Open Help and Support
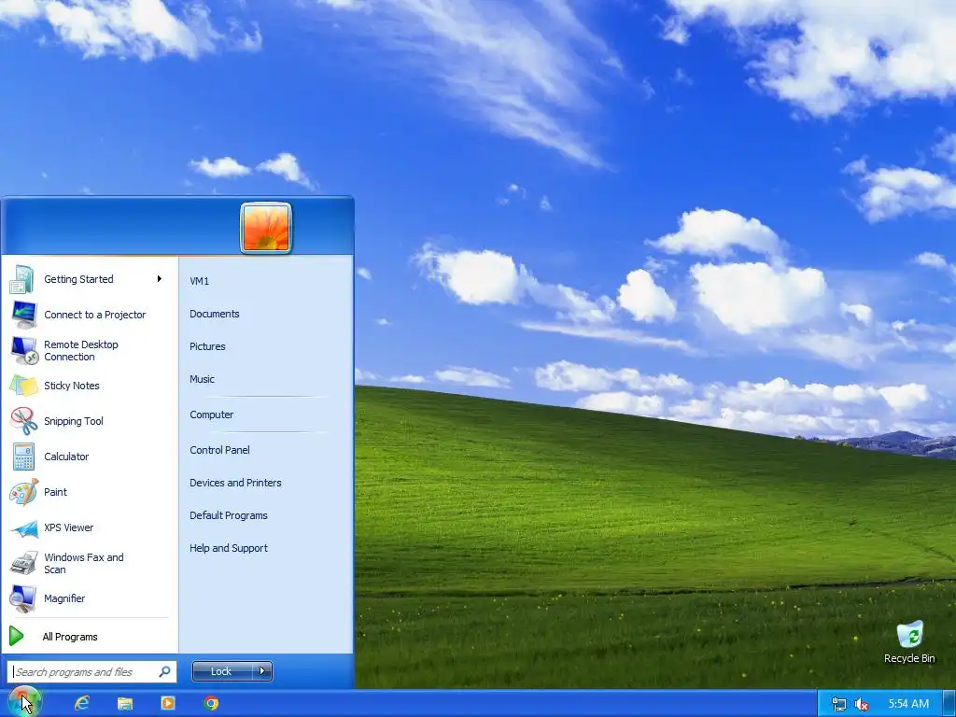The height and width of the screenshot is (717, 956). click(229, 548)
